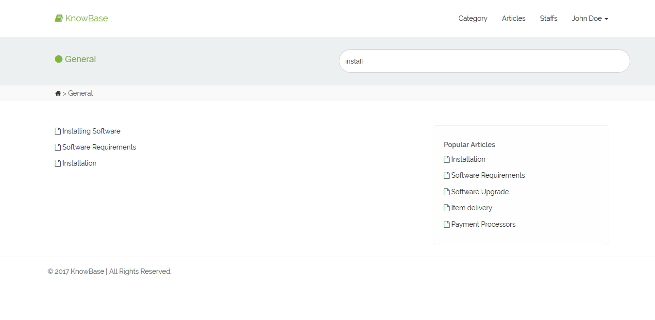Click the green circle beside General heading
655x320 pixels.
59,59
